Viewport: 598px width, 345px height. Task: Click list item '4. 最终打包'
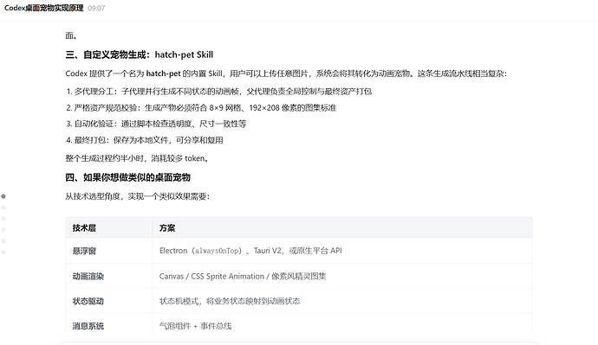pos(145,140)
